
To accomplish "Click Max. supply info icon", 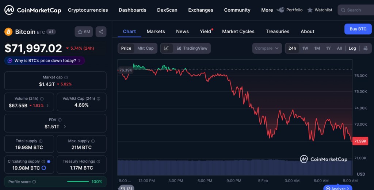I will [93, 141].
